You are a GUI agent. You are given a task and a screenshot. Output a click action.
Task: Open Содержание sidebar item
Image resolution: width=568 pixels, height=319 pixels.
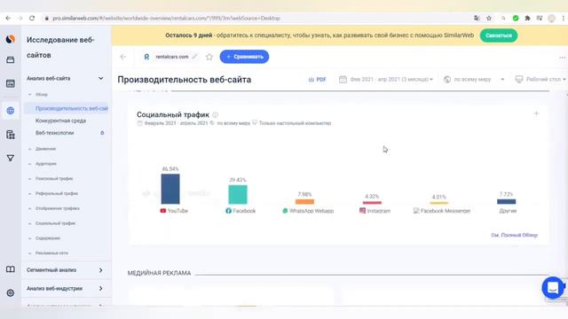tap(48, 238)
